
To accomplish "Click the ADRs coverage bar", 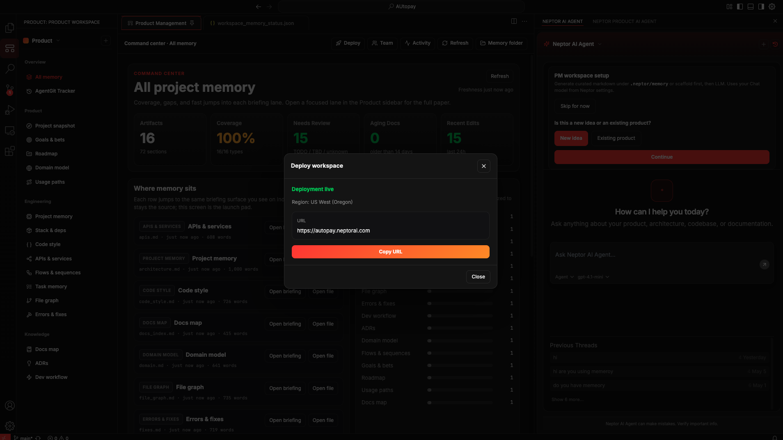I will tap(460, 328).
